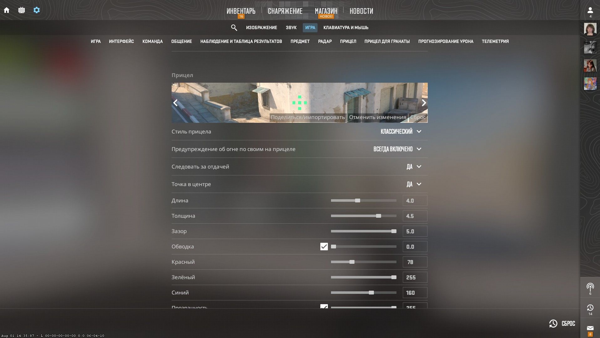The width and height of the screenshot is (600, 338).
Task: Open your profile icon top right
Action: pyautogui.click(x=590, y=10)
